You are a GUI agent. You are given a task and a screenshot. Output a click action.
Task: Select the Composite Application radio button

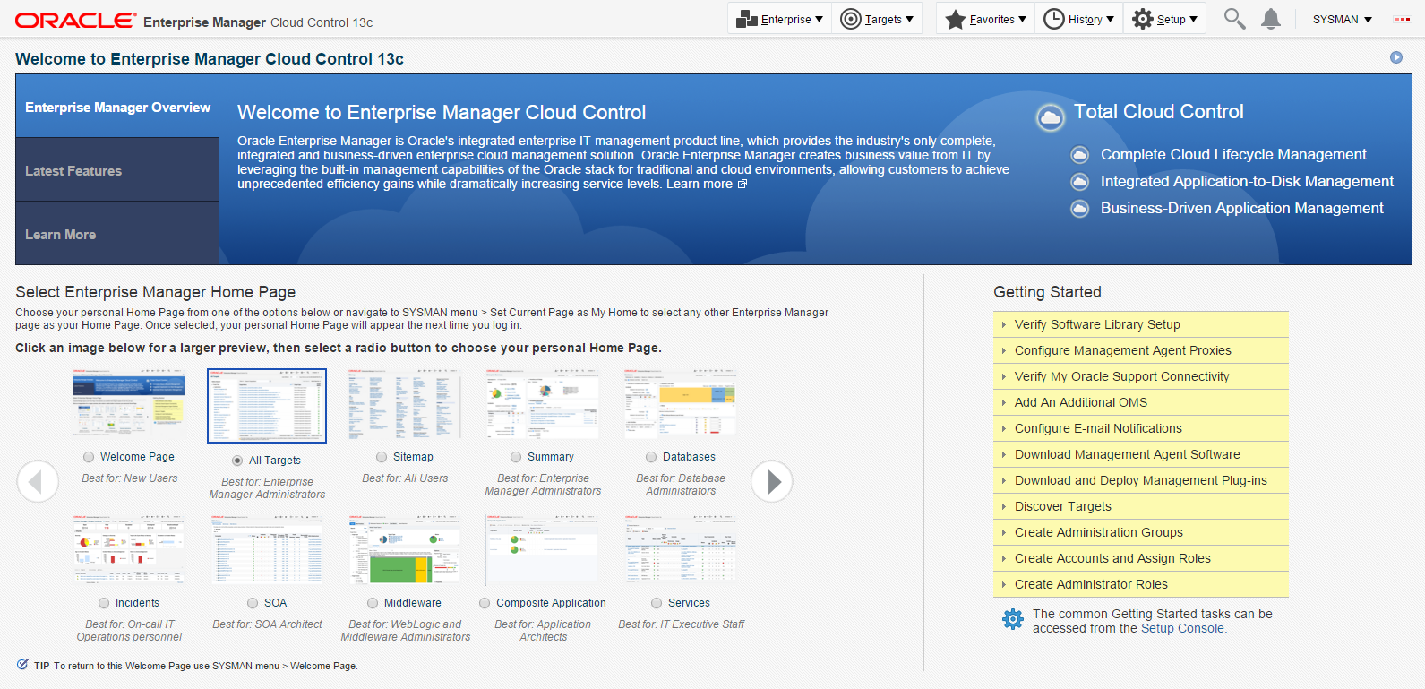point(485,603)
